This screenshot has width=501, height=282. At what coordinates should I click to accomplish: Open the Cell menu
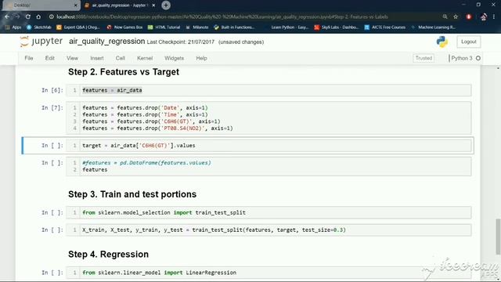120,58
